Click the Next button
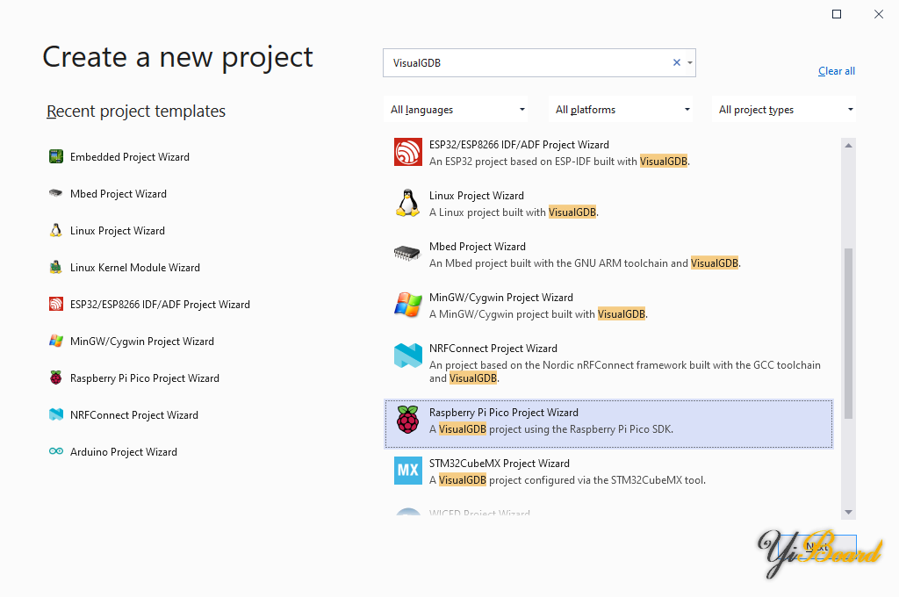This screenshot has width=899, height=597. 817,547
